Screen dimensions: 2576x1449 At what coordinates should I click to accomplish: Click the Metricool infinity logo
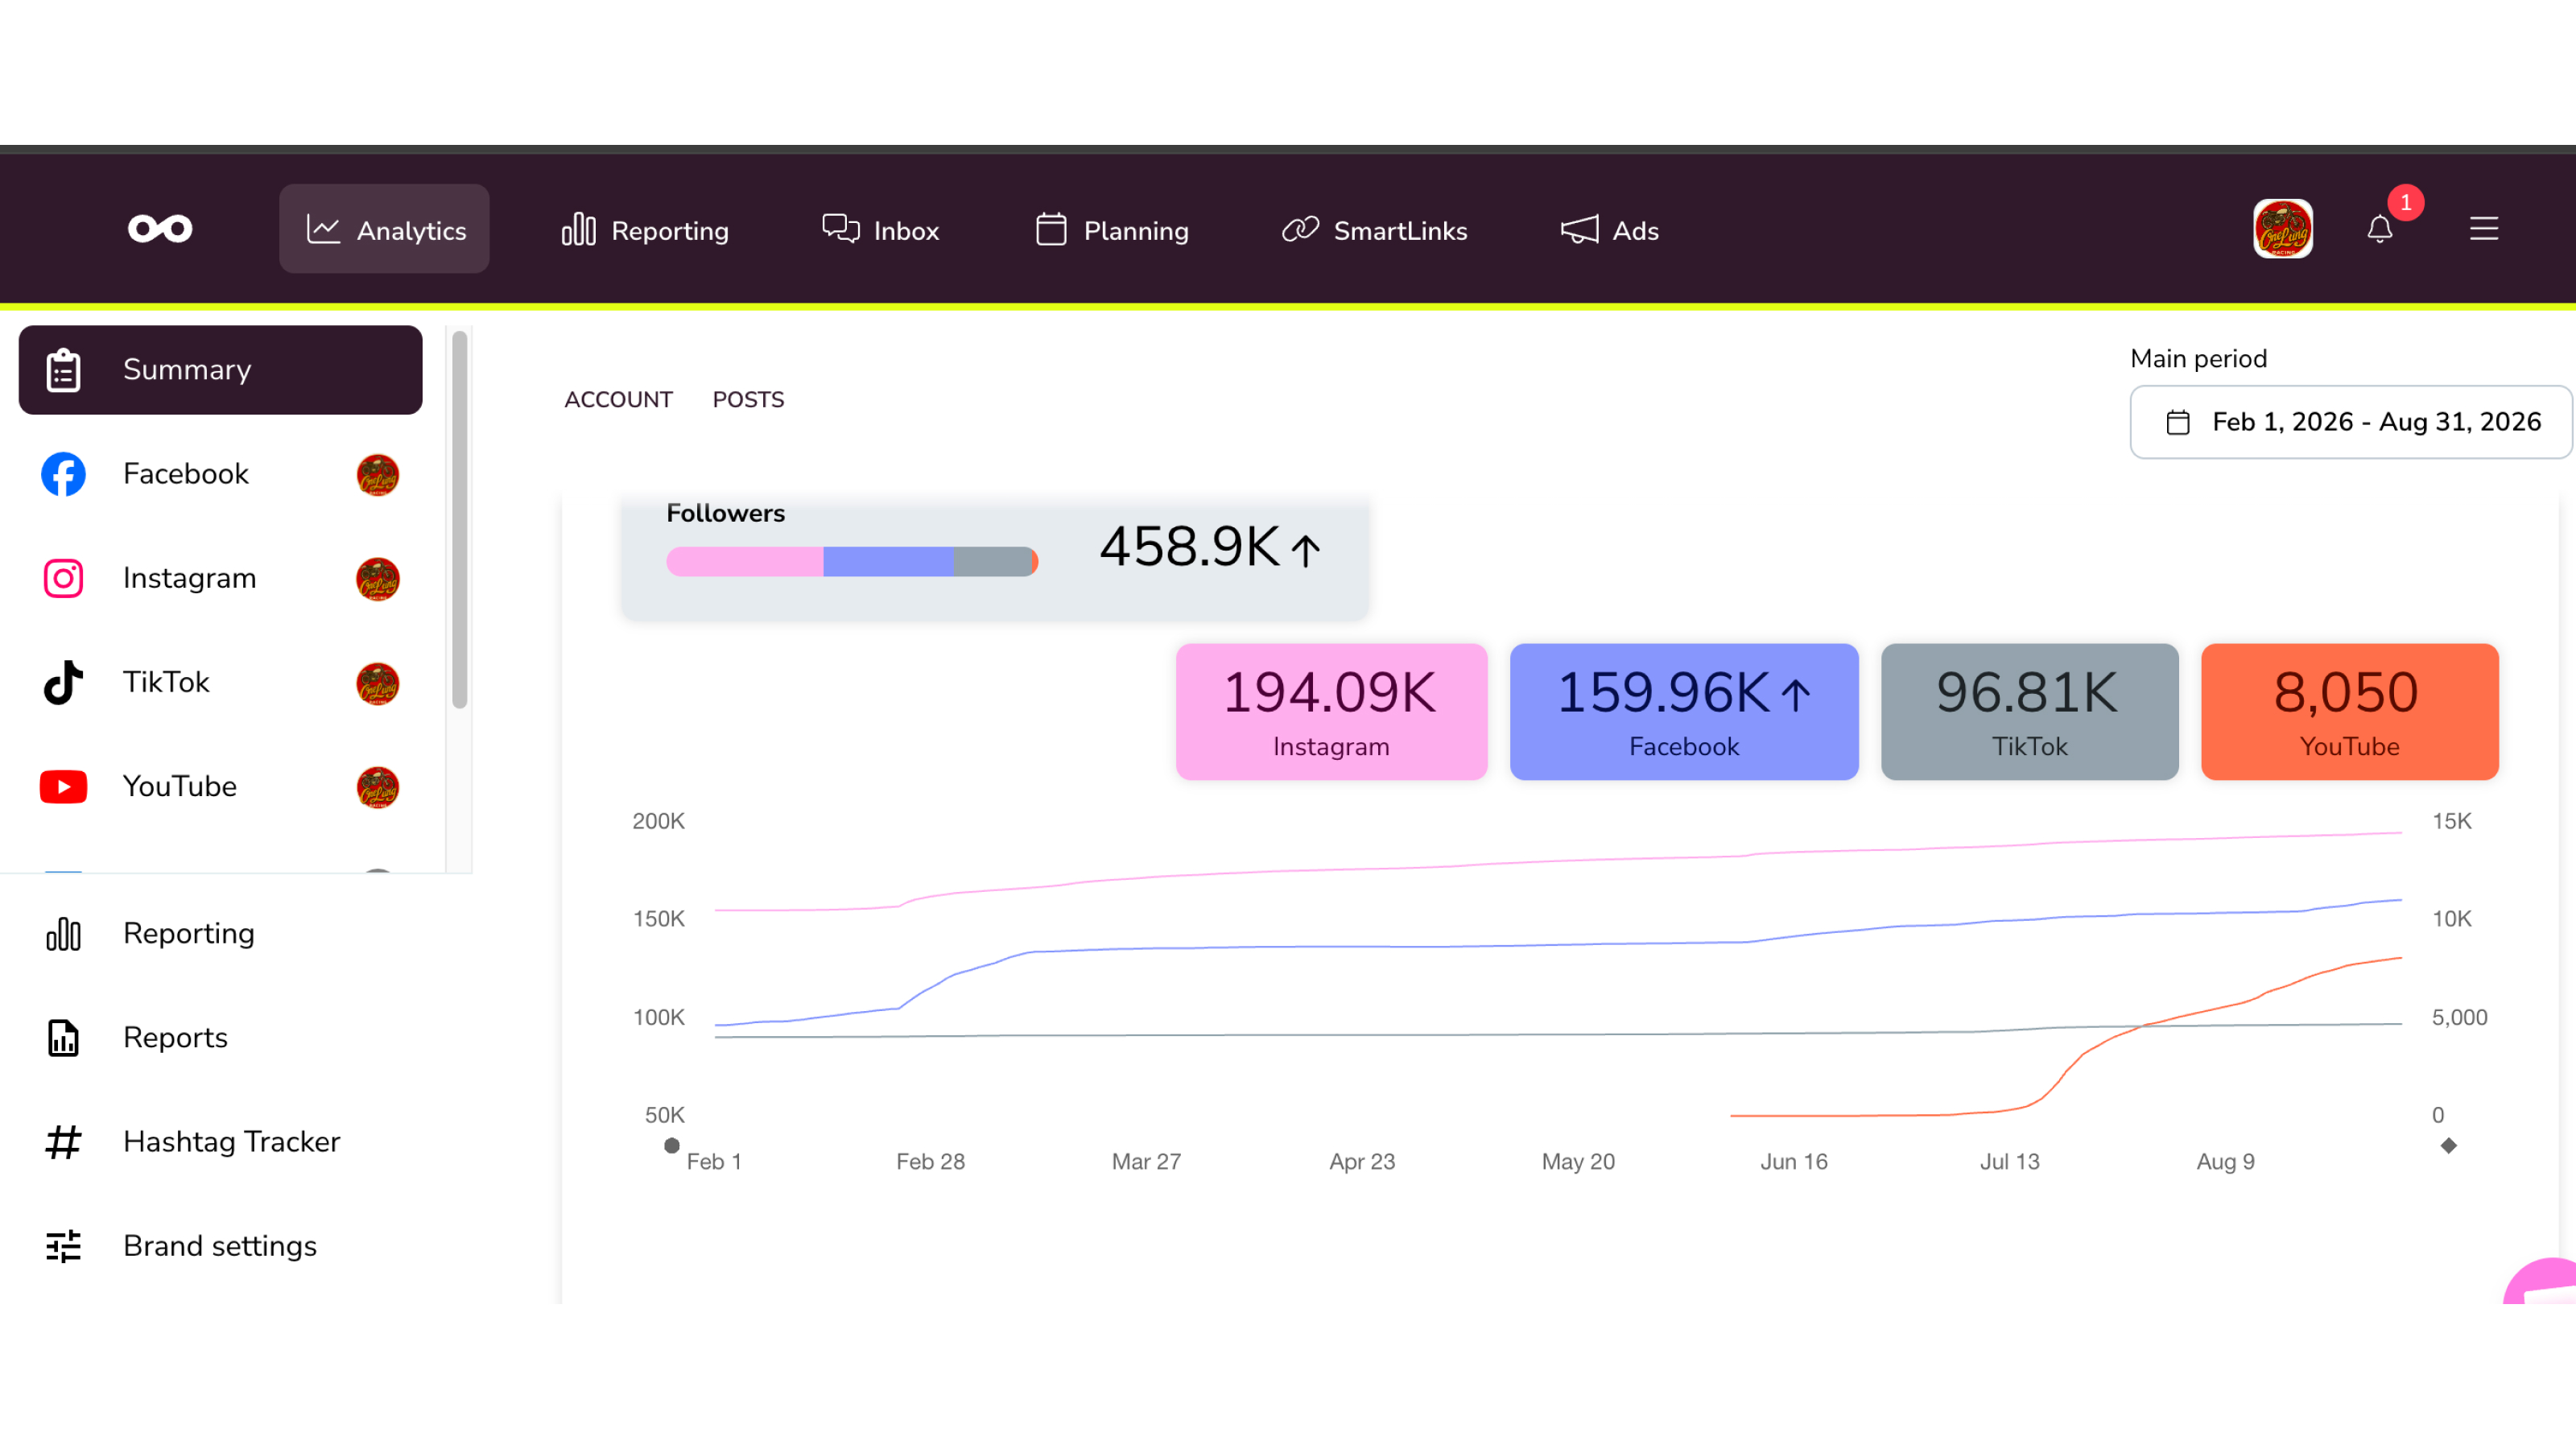click(160, 229)
